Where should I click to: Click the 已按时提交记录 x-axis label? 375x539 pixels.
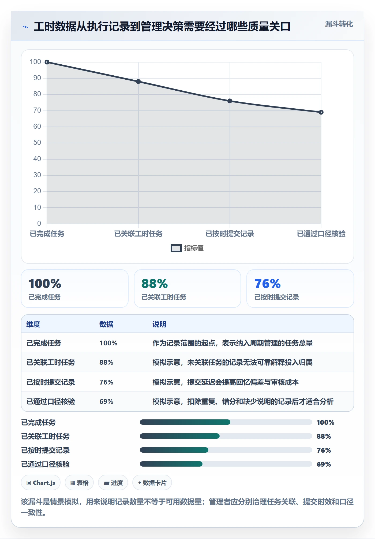tap(230, 234)
